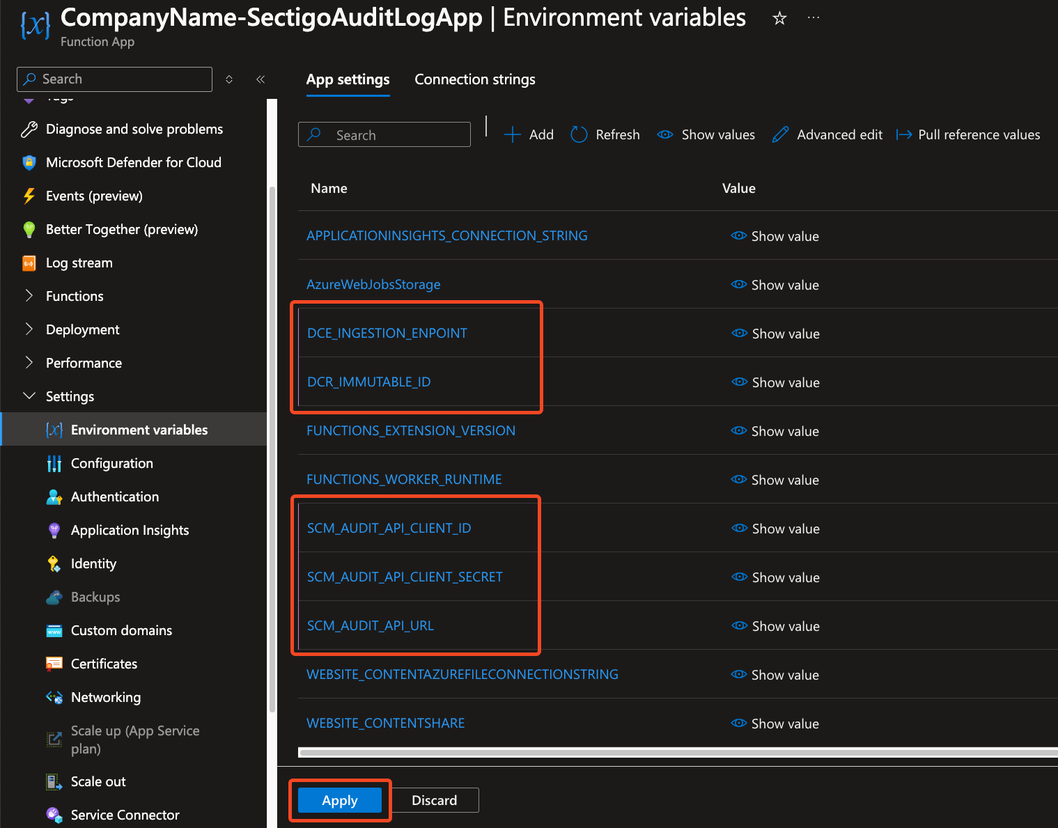Click the Scale out icon
Viewport: 1058px width, 828px height.
pyautogui.click(x=54, y=781)
